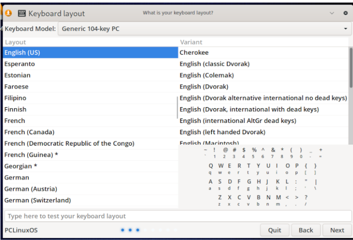Select English (US) layout
This screenshot has height=240, width=353.
(x=91, y=53)
